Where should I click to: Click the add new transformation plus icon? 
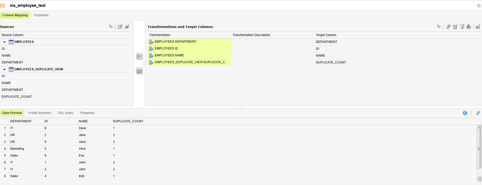[x=448, y=26]
